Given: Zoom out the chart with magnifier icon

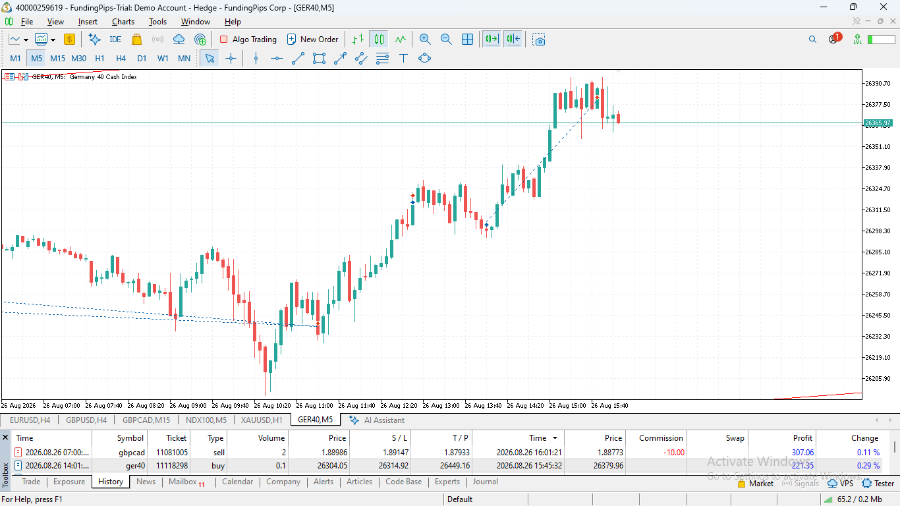Looking at the screenshot, I should 446,40.
